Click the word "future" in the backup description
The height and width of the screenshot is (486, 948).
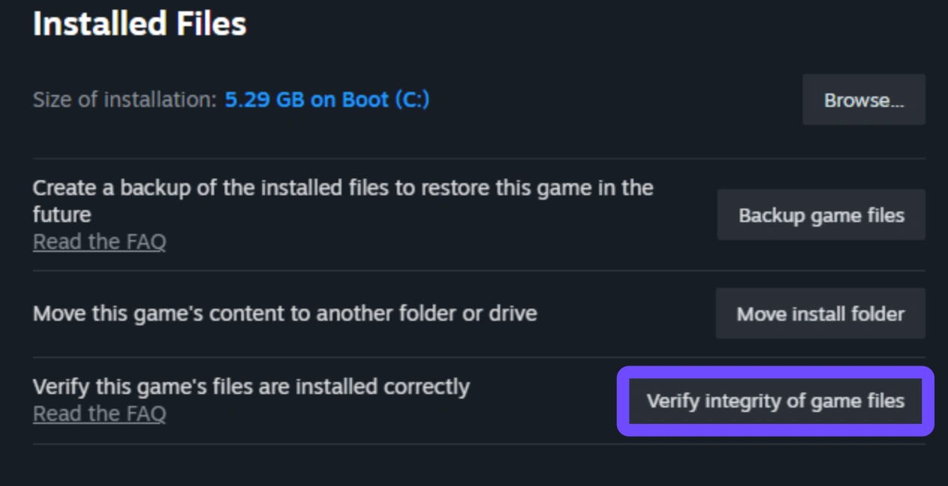click(62, 215)
